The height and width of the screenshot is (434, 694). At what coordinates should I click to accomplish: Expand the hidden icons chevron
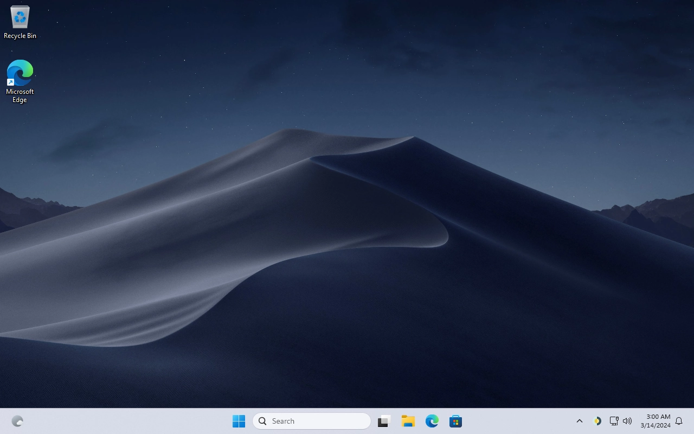tap(579, 421)
